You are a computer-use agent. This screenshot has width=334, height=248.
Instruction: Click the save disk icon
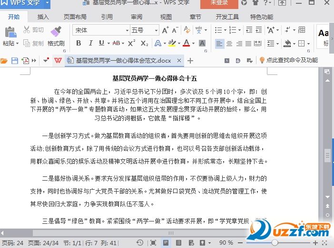(15, 61)
